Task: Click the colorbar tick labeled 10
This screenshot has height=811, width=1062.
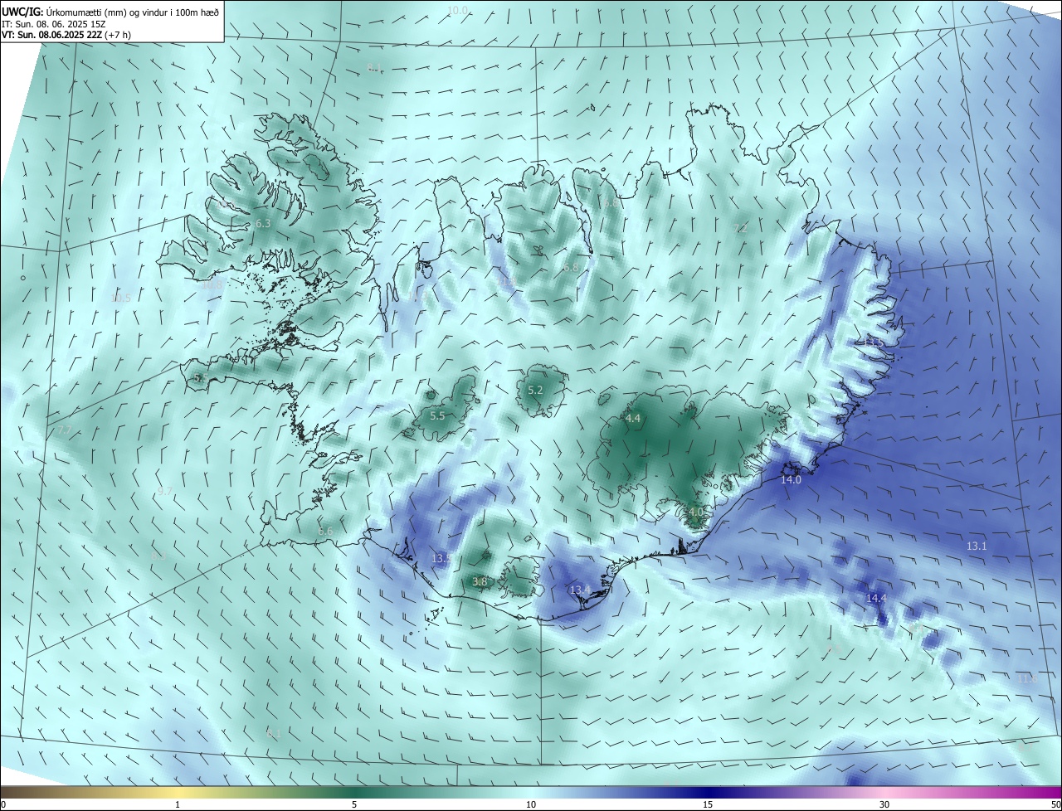Action: coord(531,804)
